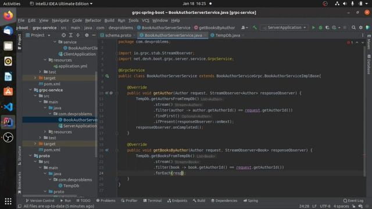Viewport: 372px width, 209px height.
Task: Run ServerApplication with the green play icon
Action: coord(313,28)
